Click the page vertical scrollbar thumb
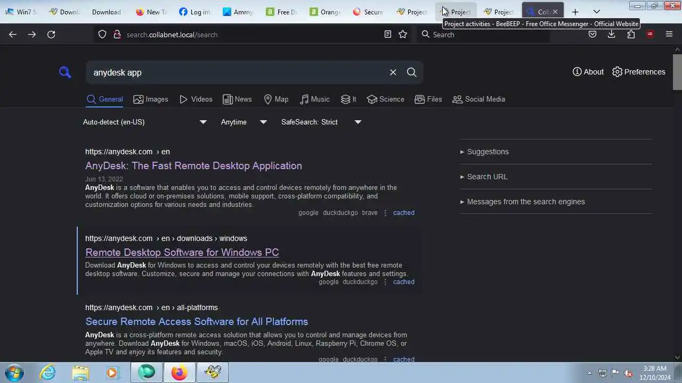This screenshot has height=383, width=682. (x=677, y=72)
